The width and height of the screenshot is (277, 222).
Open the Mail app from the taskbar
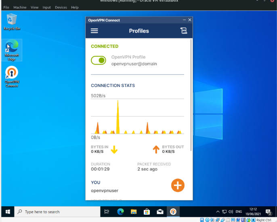point(160,212)
